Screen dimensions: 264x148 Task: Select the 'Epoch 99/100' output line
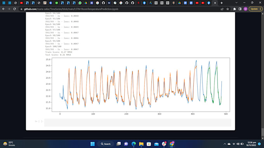(x=53, y=41)
